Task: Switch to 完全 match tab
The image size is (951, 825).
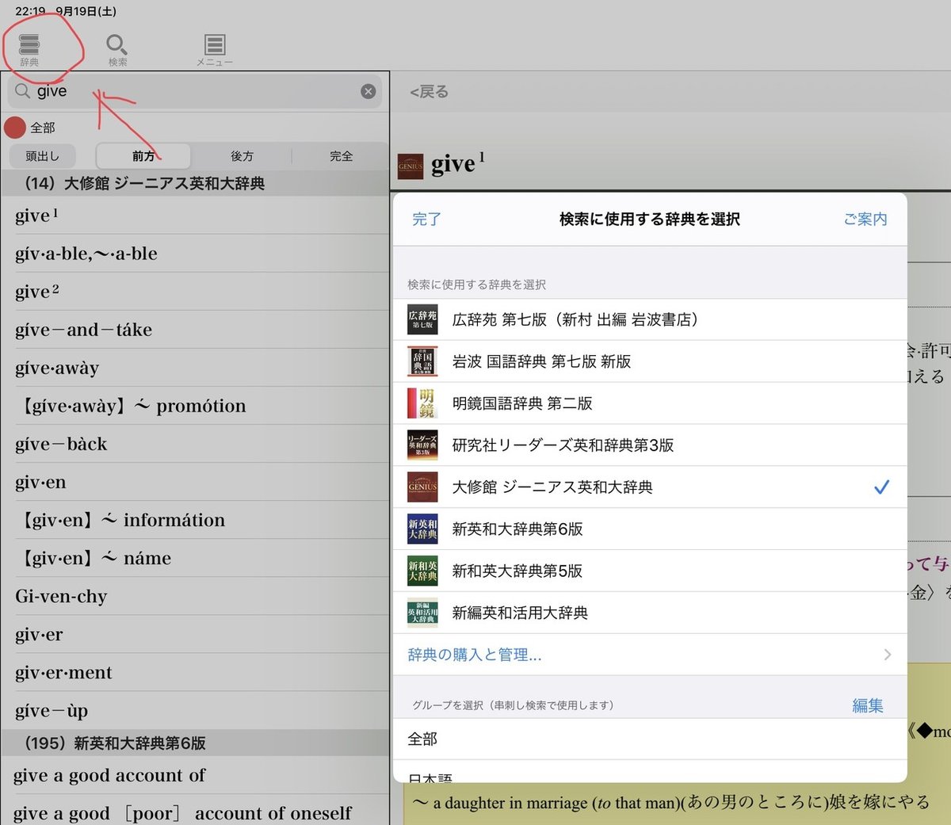Action: 341,156
